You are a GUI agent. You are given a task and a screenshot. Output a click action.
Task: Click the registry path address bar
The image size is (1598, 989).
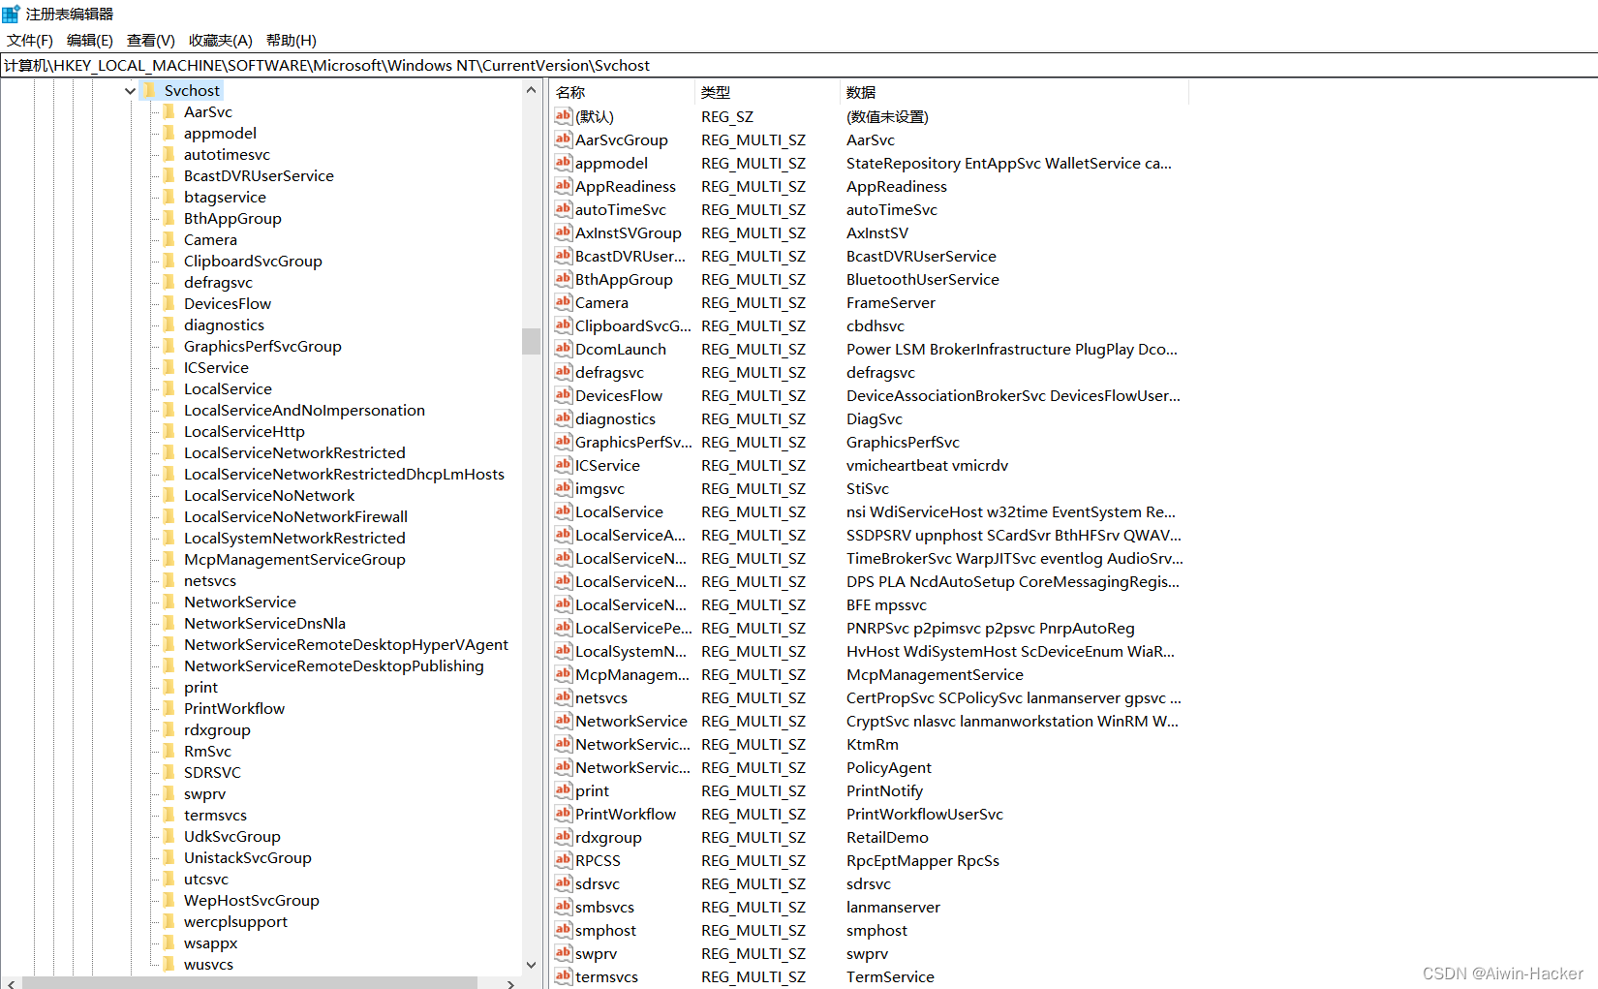click(799, 65)
